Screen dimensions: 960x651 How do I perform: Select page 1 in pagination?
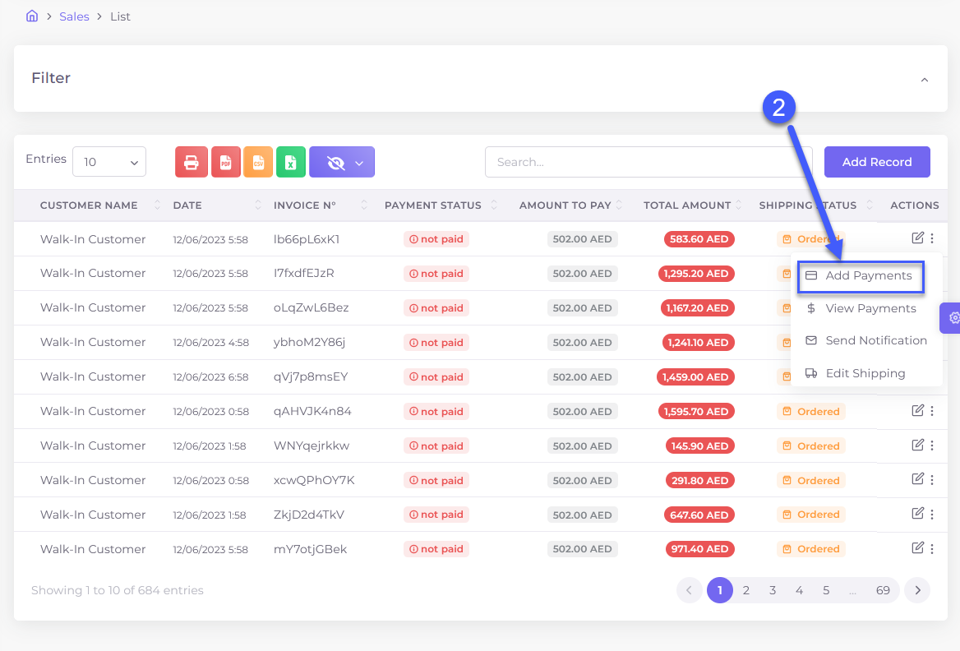click(x=720, y=590)
